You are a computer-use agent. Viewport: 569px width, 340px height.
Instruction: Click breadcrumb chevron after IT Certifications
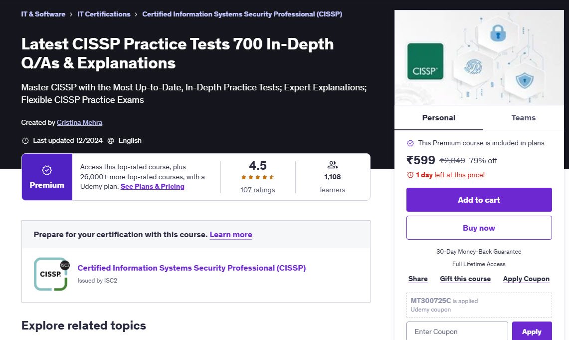136,14
